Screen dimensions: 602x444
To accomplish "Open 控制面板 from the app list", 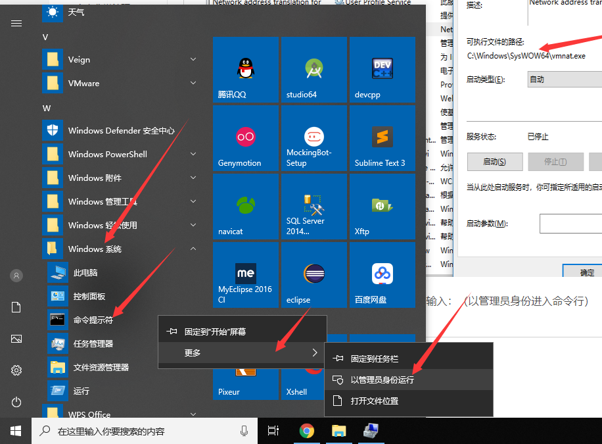I will (x=123, y=297).
